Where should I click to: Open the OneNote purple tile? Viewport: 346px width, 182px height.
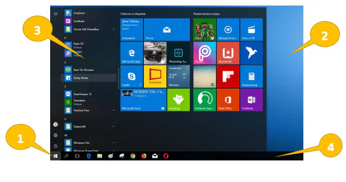251,100
